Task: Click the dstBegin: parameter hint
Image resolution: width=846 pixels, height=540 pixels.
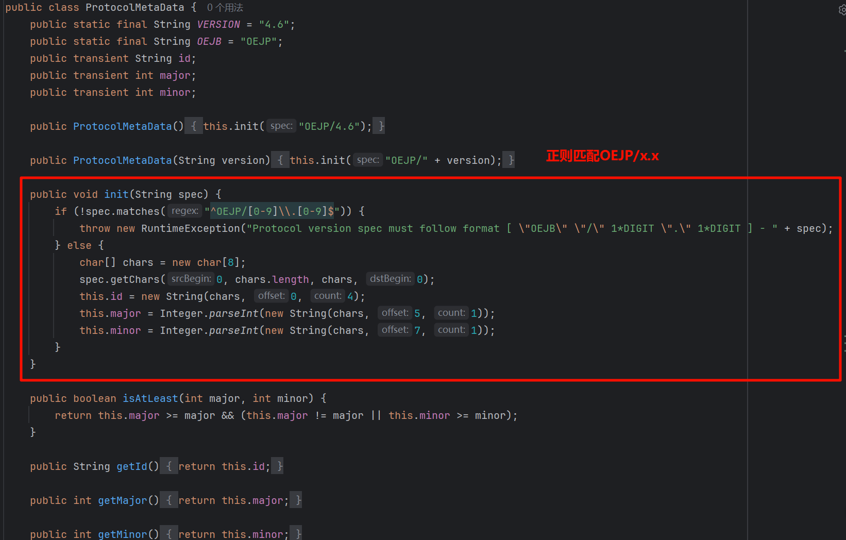Action: pos(390,279)
